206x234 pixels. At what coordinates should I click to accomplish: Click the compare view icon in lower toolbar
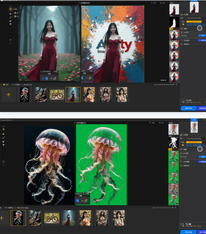click(x=4, y=162)
